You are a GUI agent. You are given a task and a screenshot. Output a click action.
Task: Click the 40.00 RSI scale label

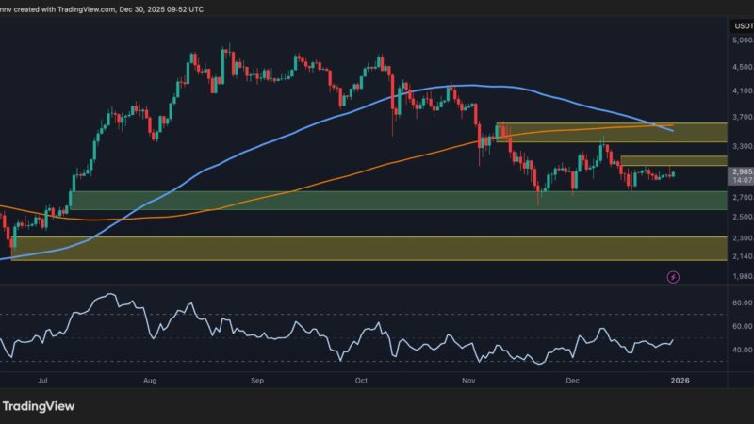click(743, 350)
